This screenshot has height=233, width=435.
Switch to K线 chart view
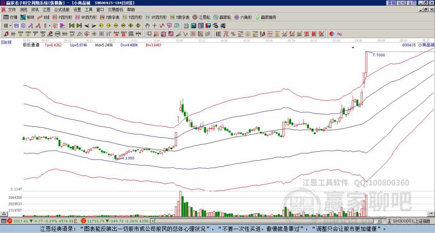click(x=44, y=17)
